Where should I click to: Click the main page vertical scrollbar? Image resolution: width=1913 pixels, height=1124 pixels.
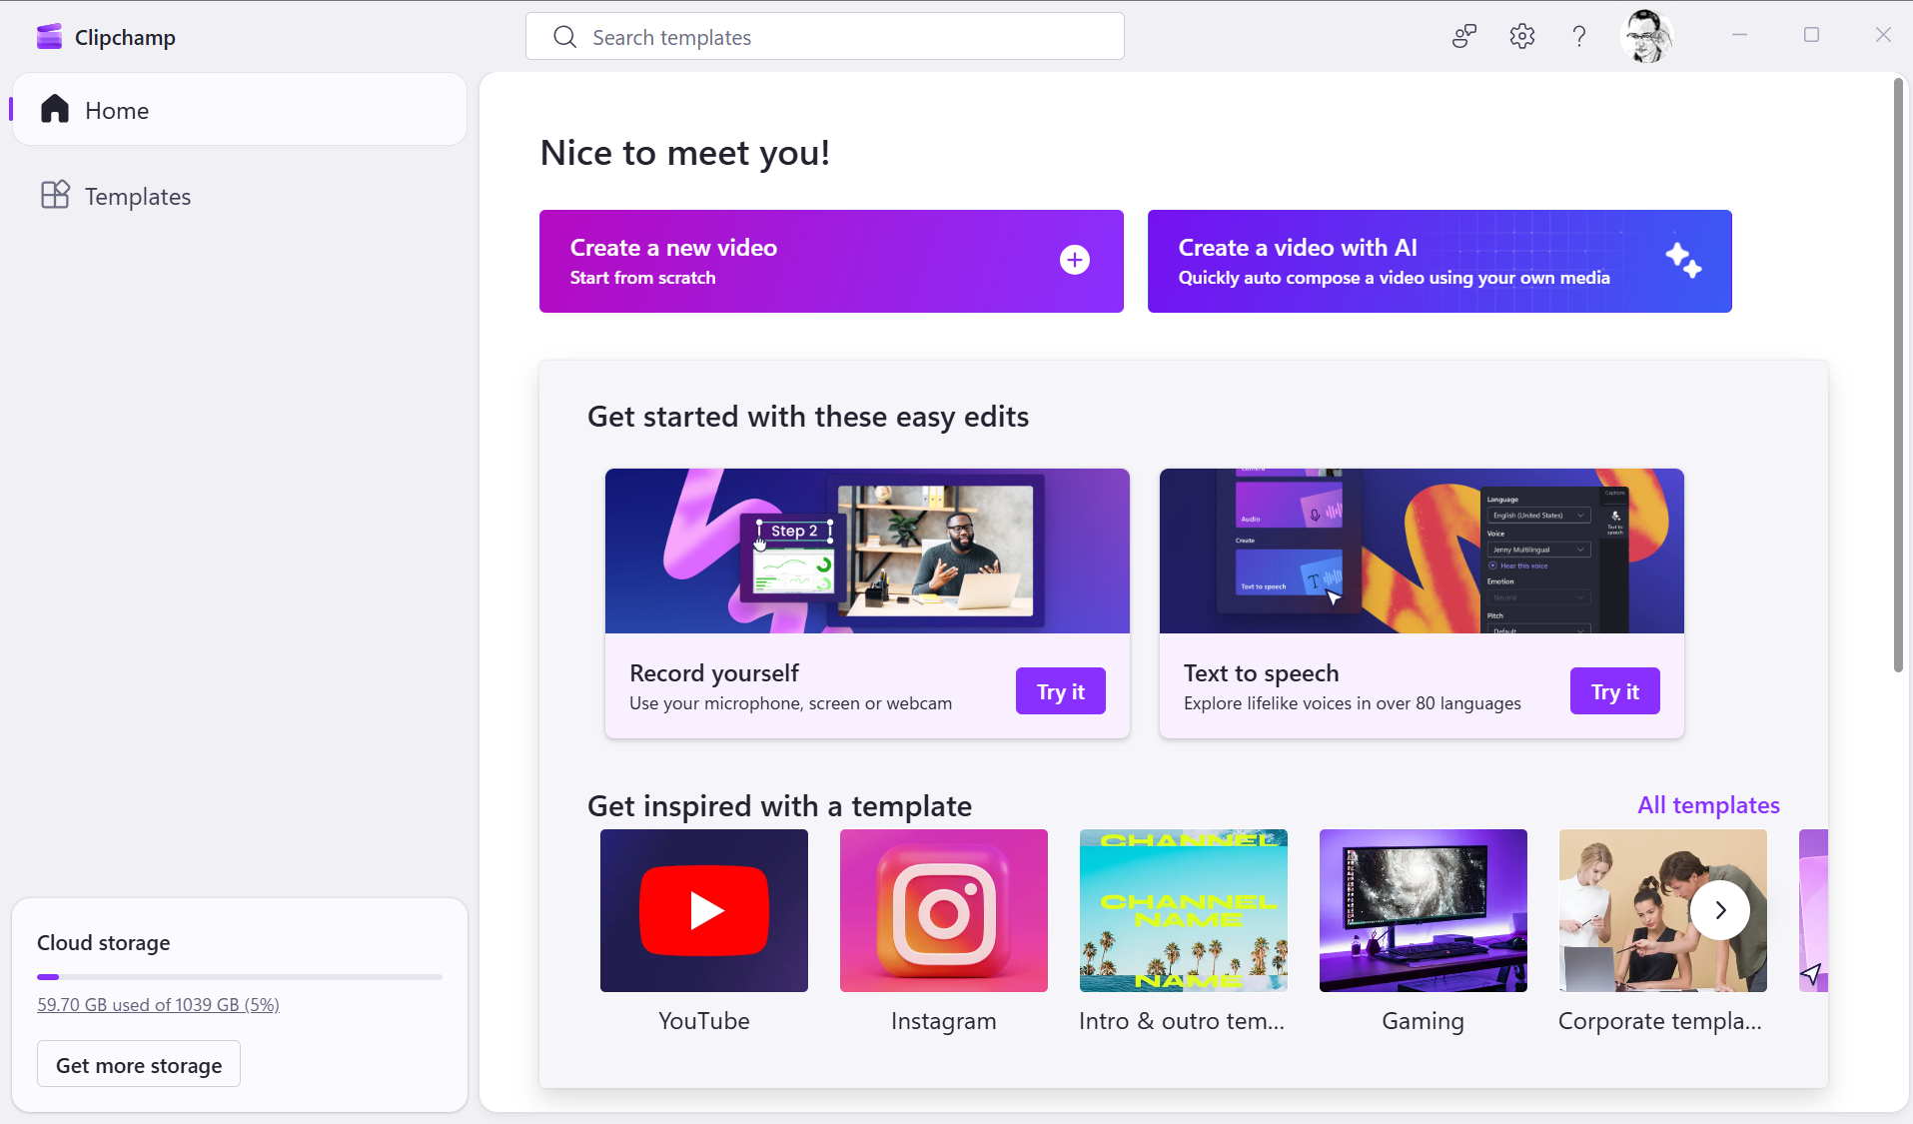pos(1898,376)
